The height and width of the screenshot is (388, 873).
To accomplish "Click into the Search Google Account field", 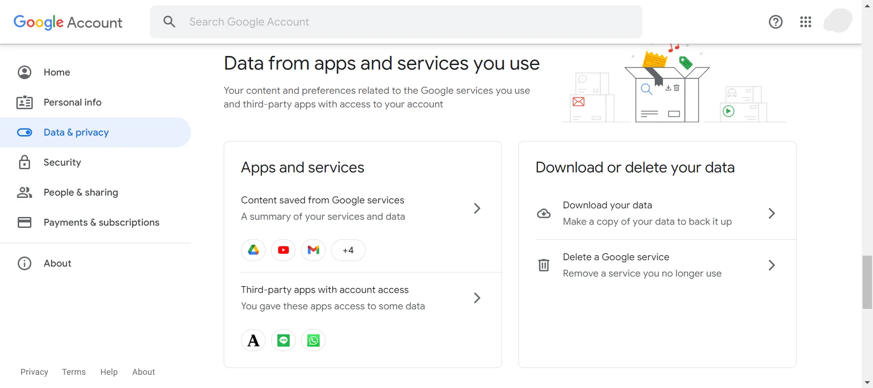I will (x=396, y=22).
